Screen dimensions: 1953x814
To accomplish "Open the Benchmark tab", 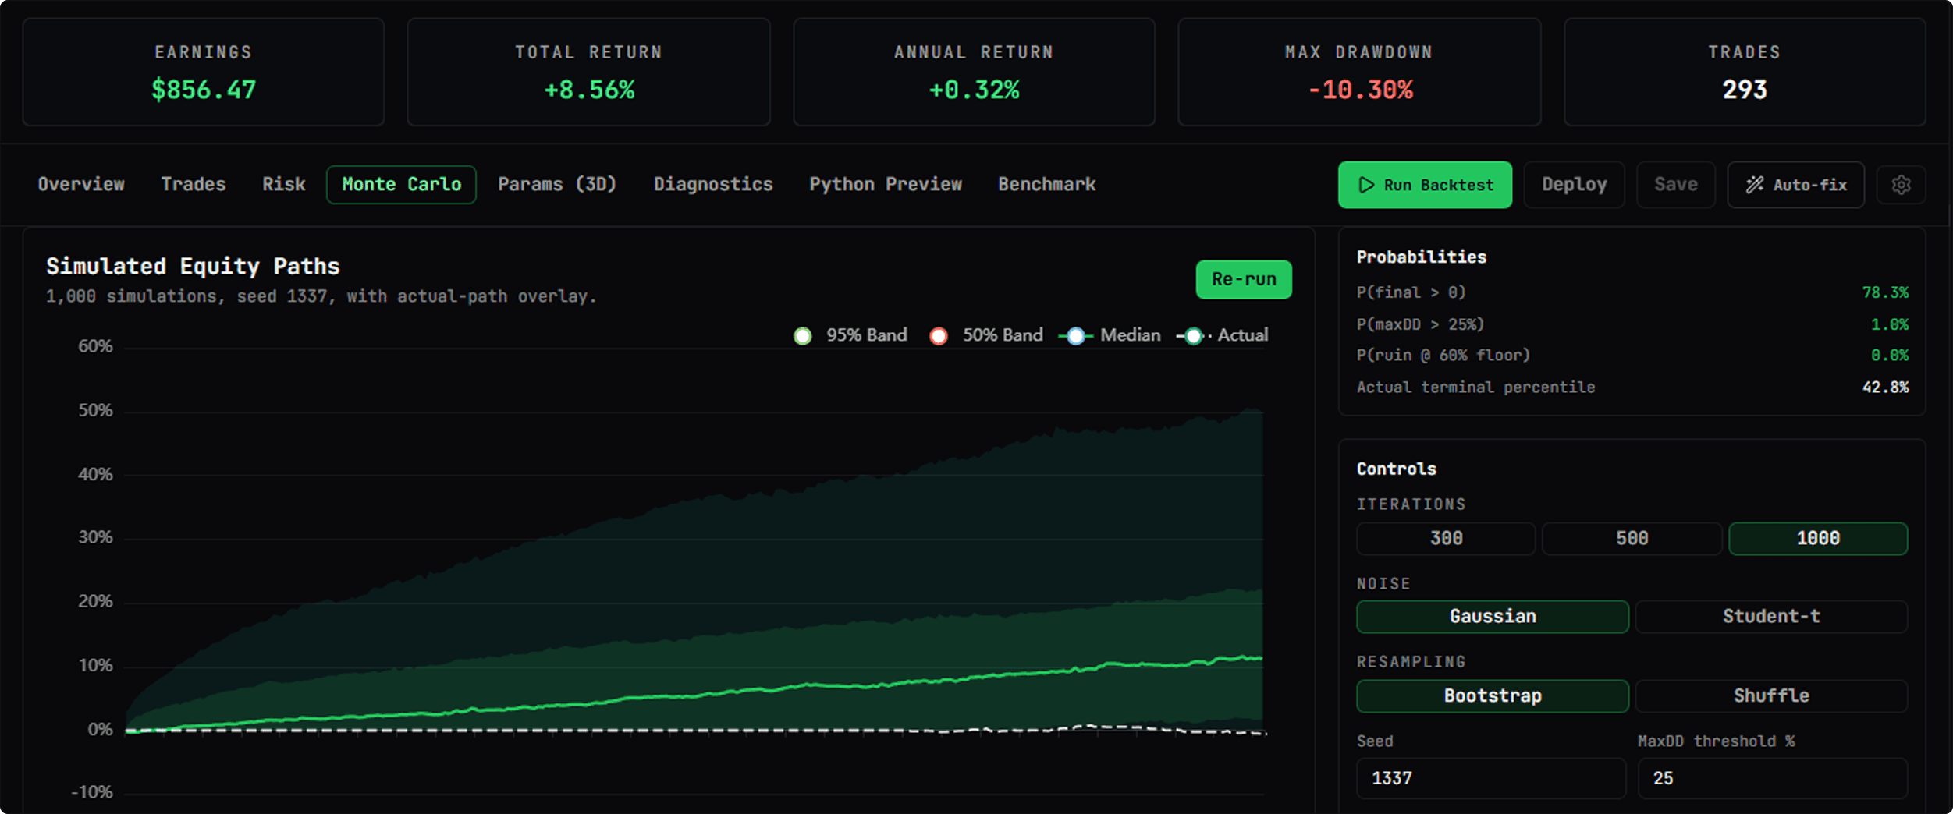I will coord(1046,185).
